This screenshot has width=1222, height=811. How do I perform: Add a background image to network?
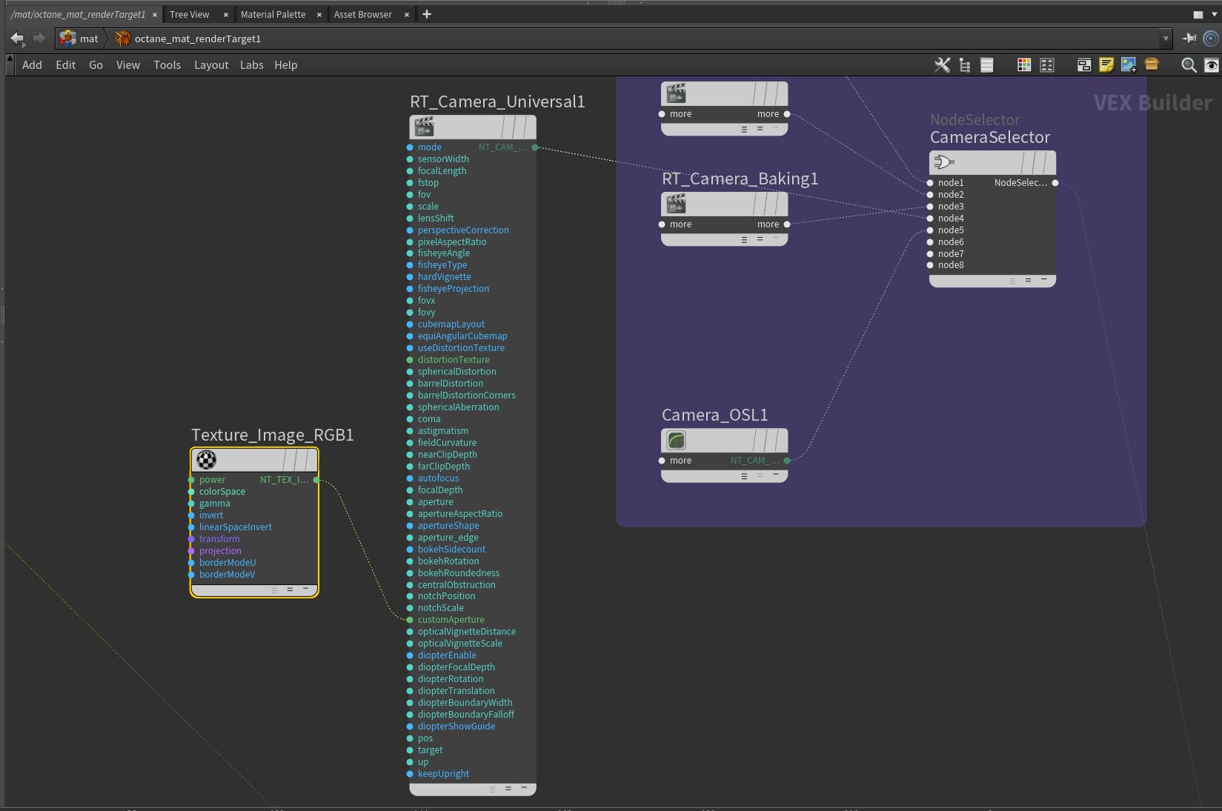[1129, 65]
